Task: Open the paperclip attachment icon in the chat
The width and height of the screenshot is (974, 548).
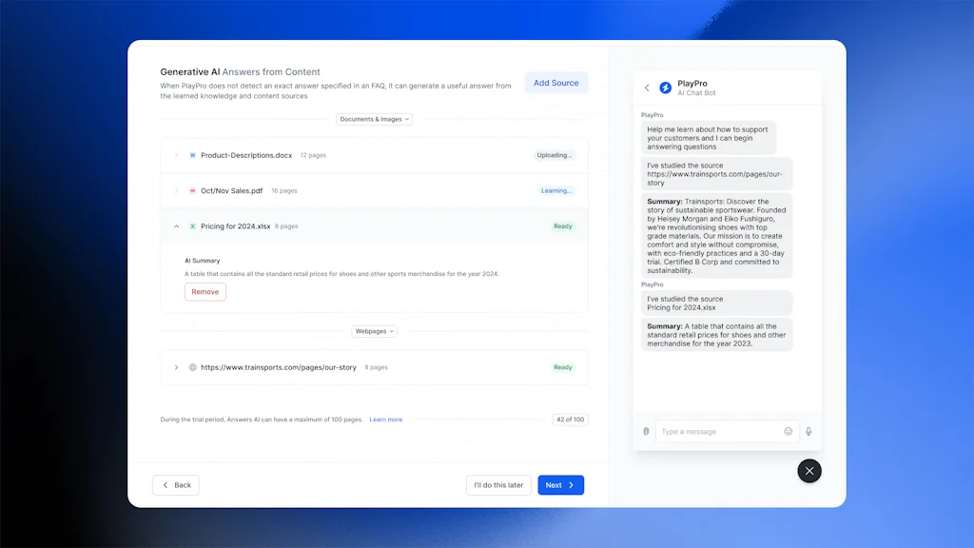Action: (646, 431)
